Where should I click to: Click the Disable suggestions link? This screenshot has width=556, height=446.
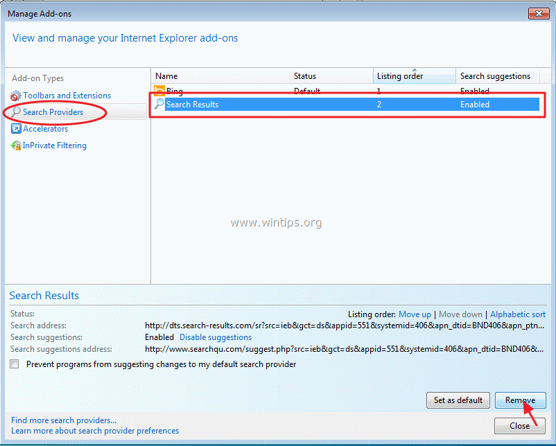click(x=216, y=337)
